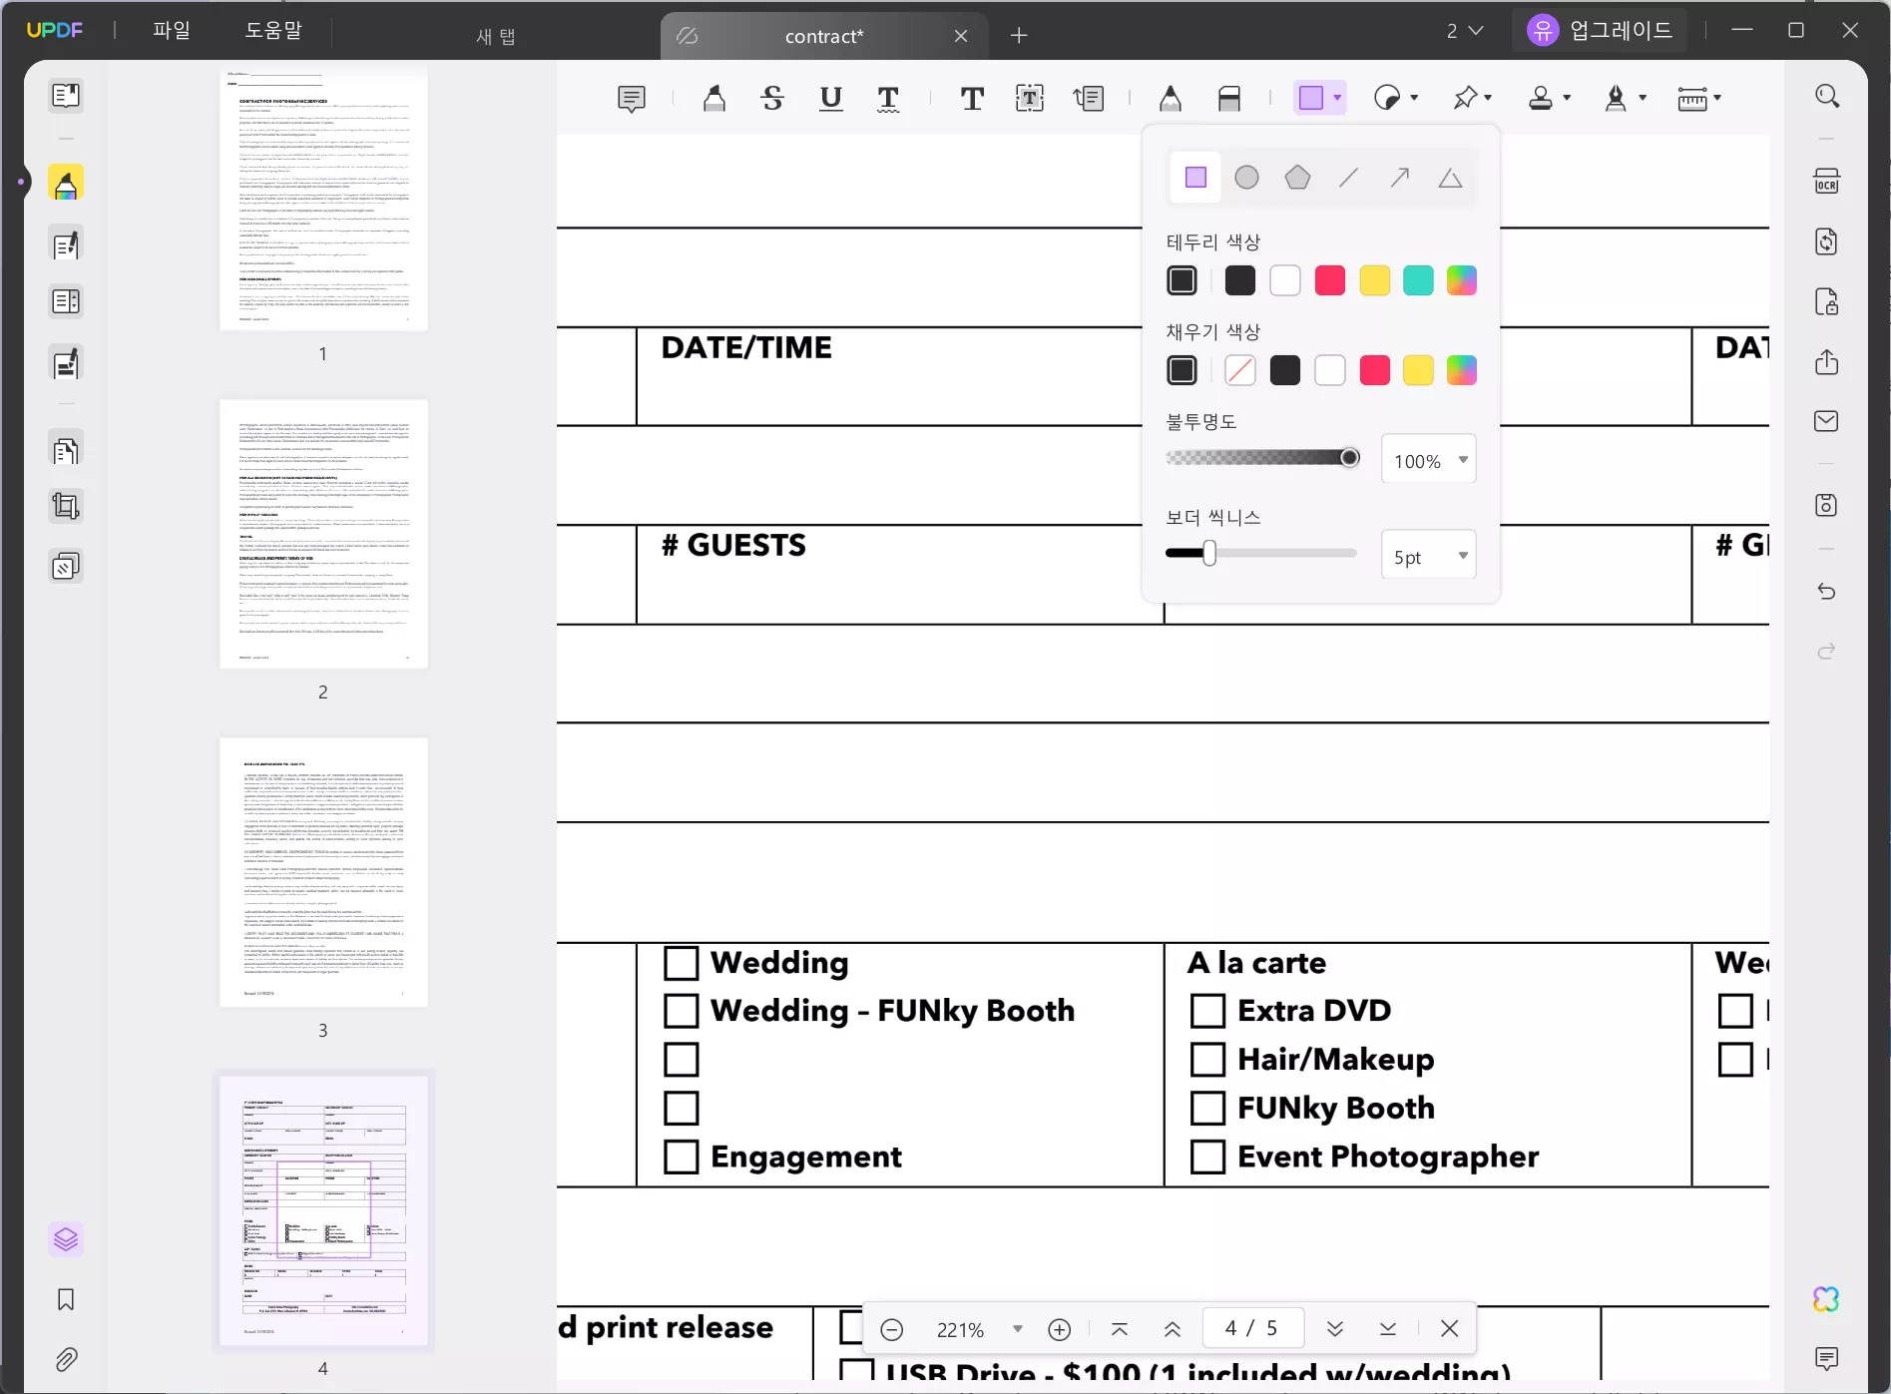Viewport: 1891px width, 1394px height.
Task: Open the bookmark panel icon
Action: point(66,1299)
